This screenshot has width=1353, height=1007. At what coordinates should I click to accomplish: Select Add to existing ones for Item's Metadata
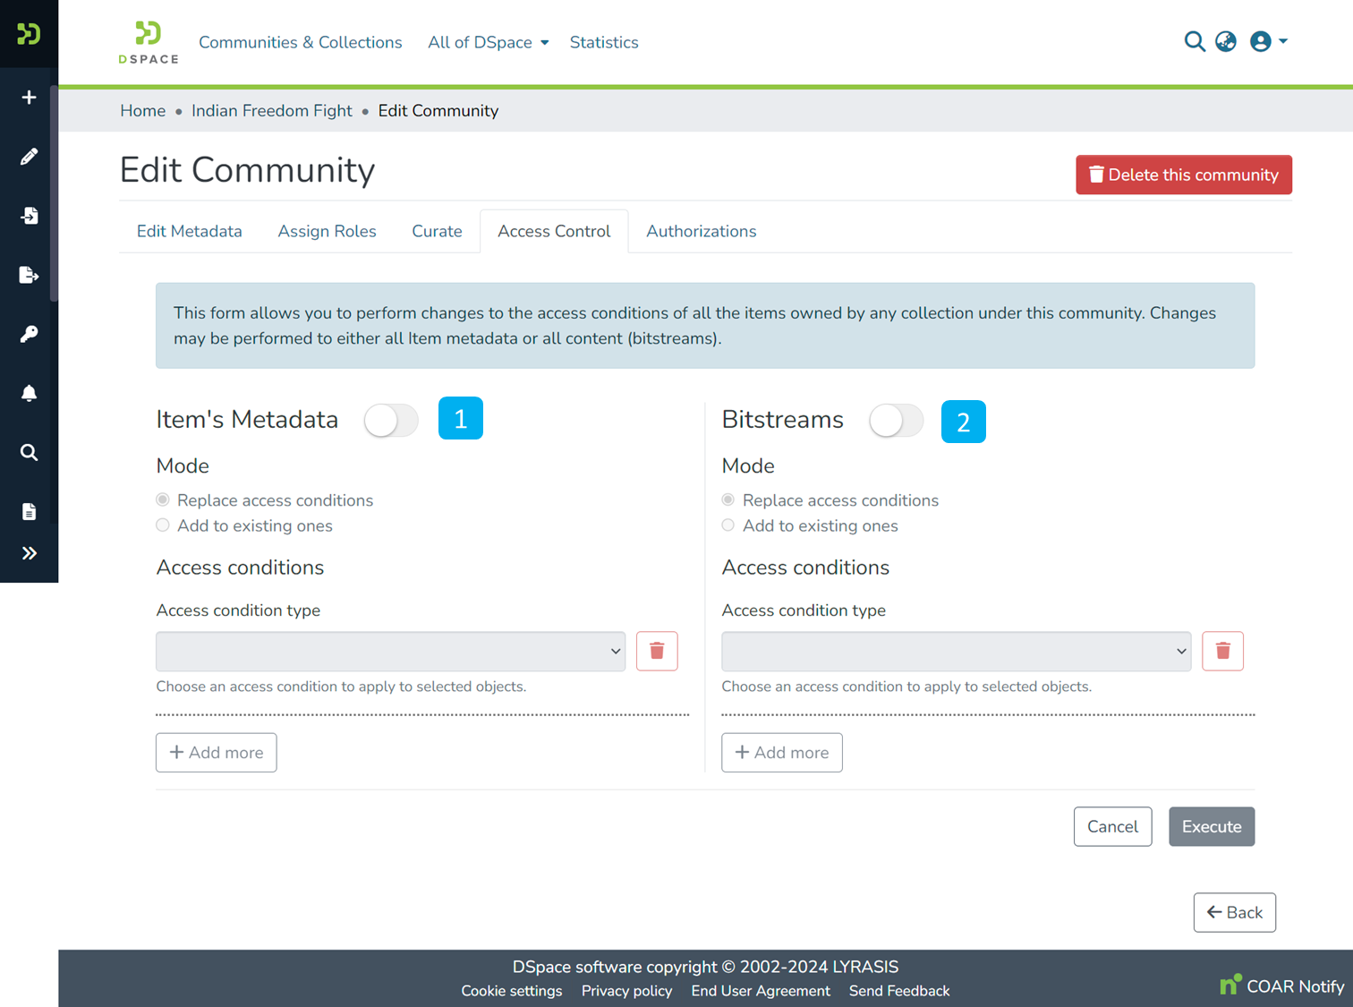click(x=163, y=525)
